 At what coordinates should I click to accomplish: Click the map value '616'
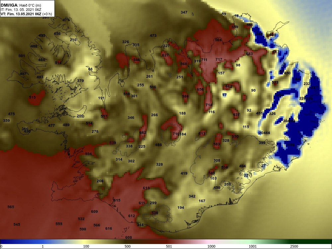coord(109,228)
